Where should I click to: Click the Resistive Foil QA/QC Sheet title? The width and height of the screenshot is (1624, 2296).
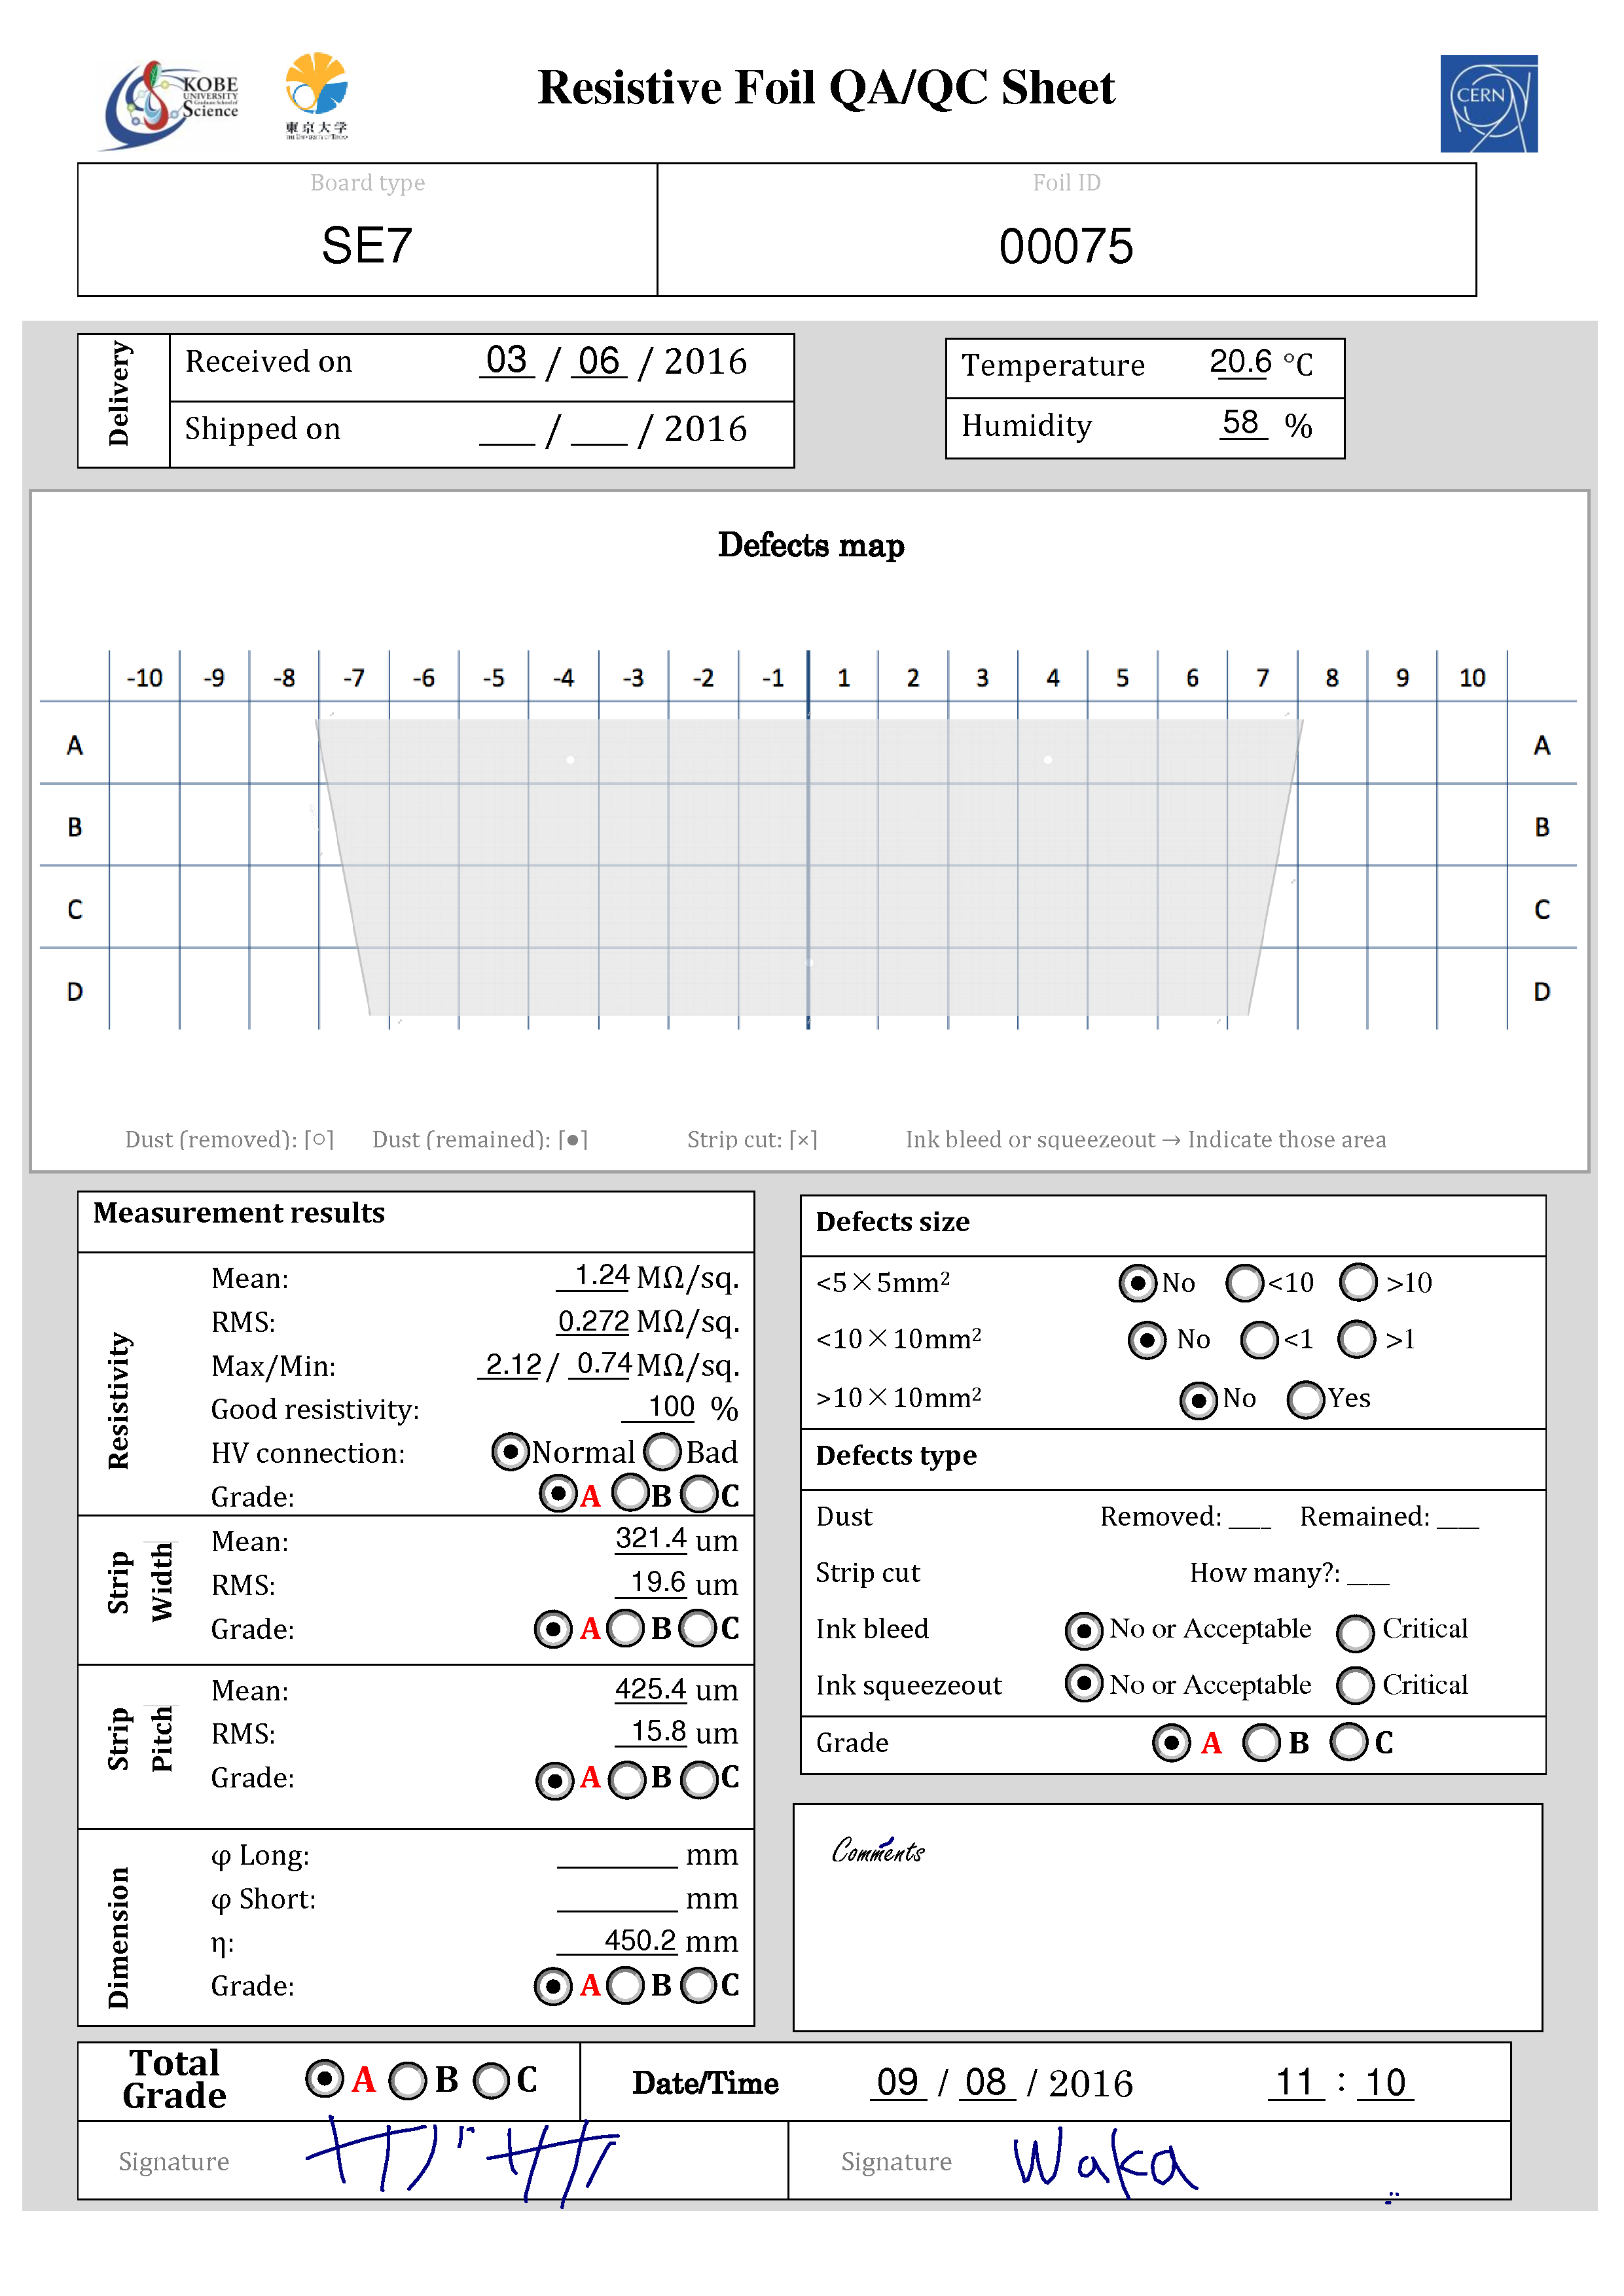[x=826, y=88]
